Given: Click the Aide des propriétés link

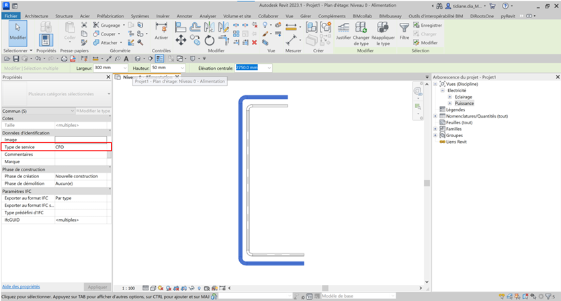Looking at the screenshot, I should coord(21,286).
